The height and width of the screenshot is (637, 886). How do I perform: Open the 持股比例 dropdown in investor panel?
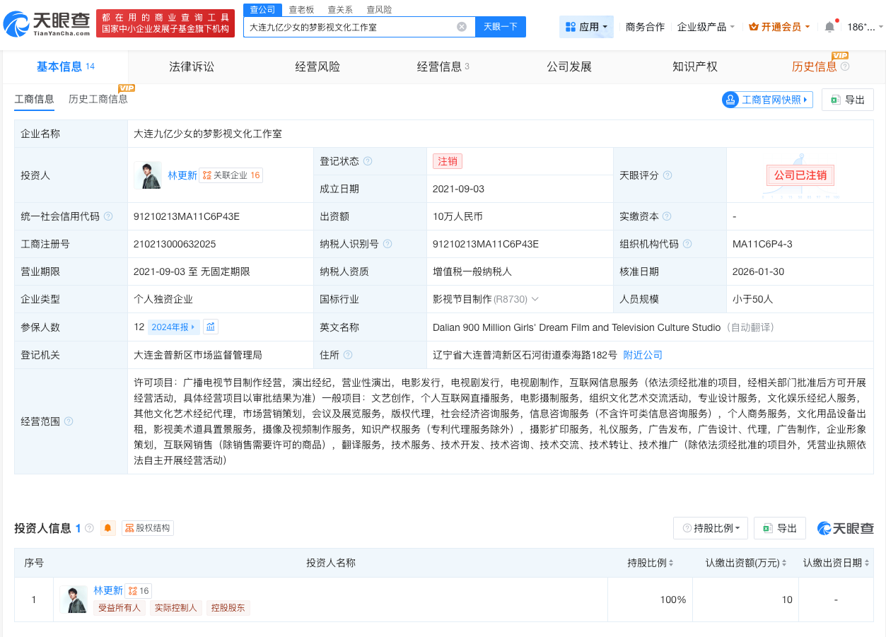[x=711, y=527]
